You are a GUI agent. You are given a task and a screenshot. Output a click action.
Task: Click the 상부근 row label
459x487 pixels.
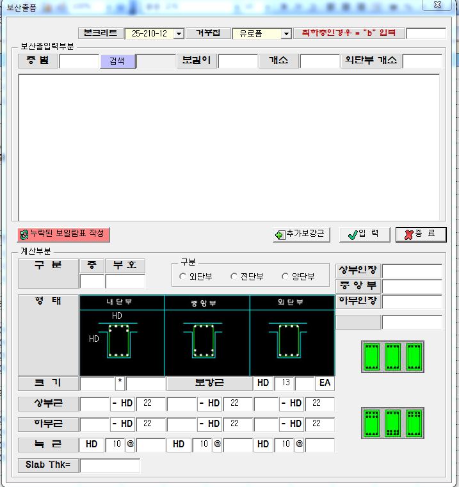[x=48, y=403]
